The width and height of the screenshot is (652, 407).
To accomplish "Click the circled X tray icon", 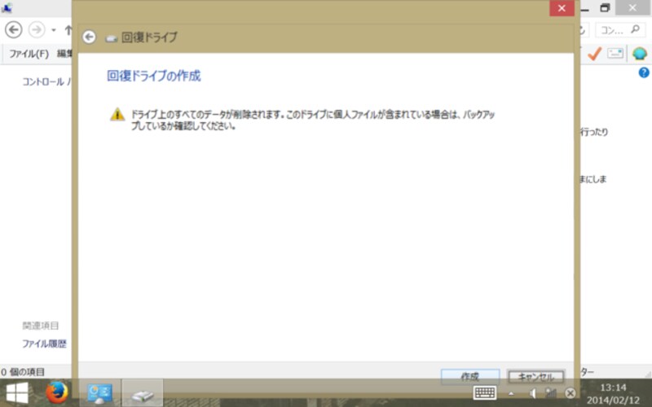I will [570, 393].
